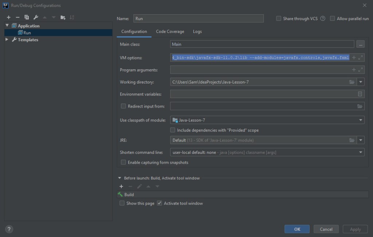Image resolution: width=373 pixels, height=237 pixels.
Task: Enable the Allow parallel run checkbox
Action: 332,19
